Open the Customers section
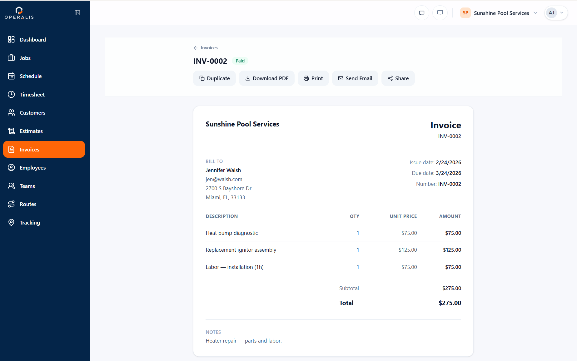The image size is (577, 361). (44, 112)
